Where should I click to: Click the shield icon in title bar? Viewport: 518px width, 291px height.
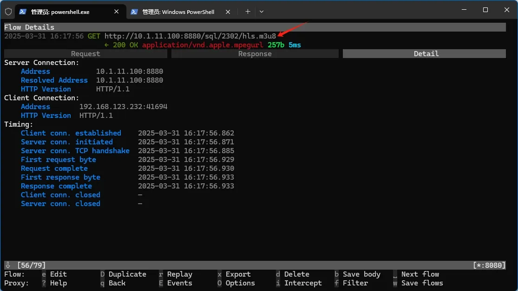[x=8, y=12]
